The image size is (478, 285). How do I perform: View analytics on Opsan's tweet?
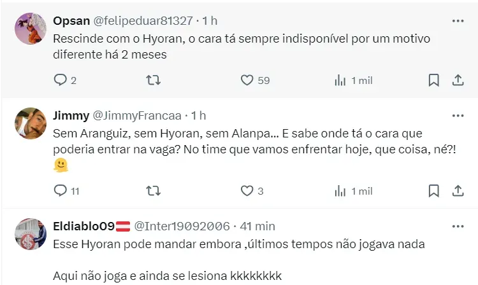pyautogui.click(x=340, y=80)
